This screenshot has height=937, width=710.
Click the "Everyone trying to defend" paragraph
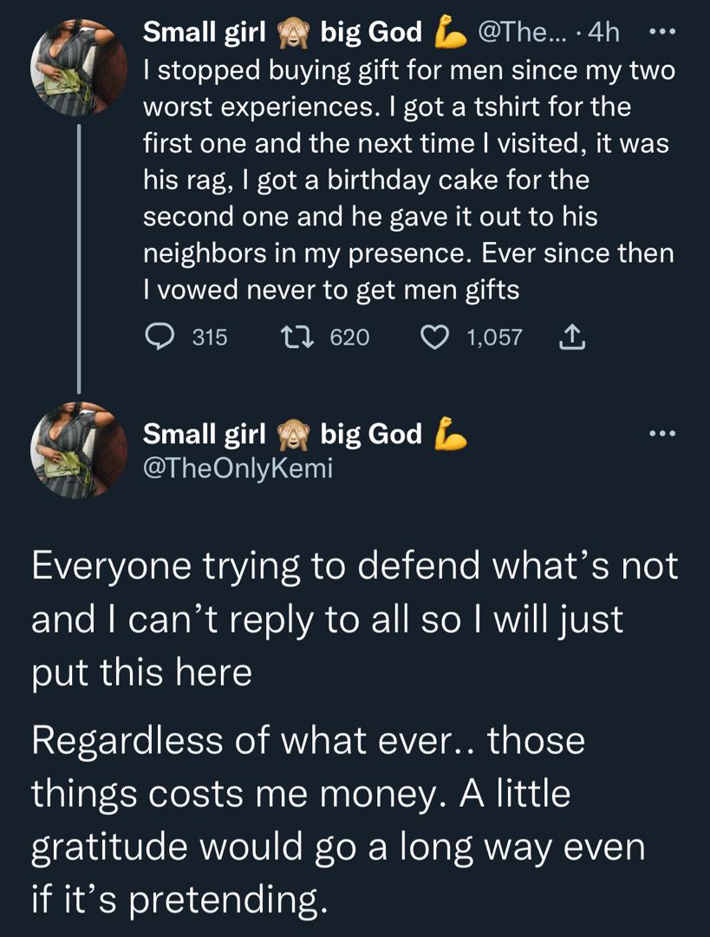click(355, 619)
